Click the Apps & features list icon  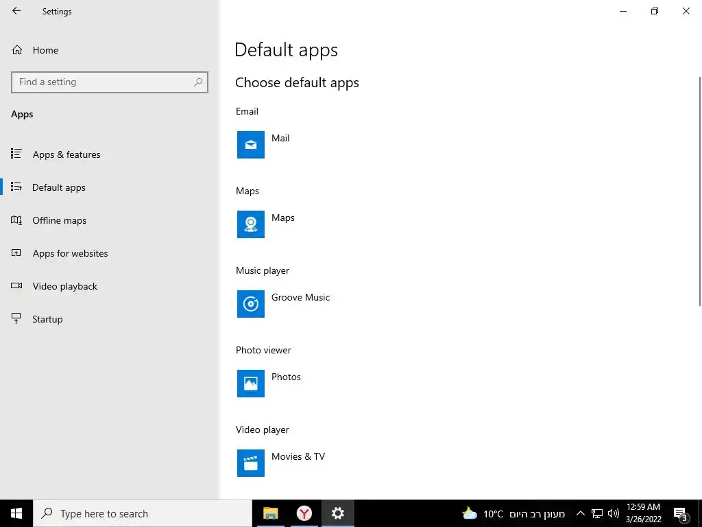16,154
